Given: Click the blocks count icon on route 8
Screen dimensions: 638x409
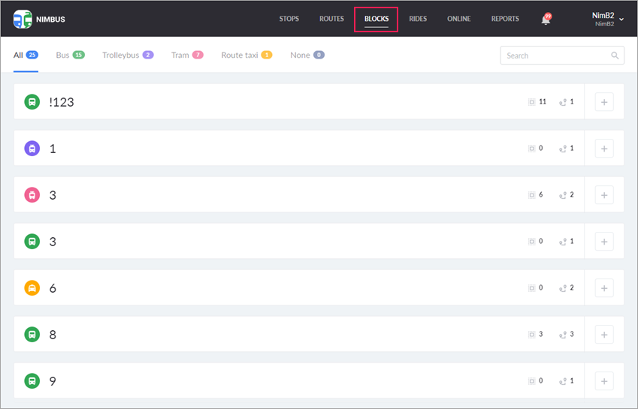Looking at the screenshot, I should click(532, 335).
